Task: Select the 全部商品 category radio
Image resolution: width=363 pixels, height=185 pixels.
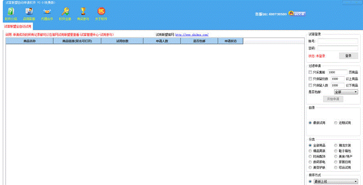Action: click(310, 145)
